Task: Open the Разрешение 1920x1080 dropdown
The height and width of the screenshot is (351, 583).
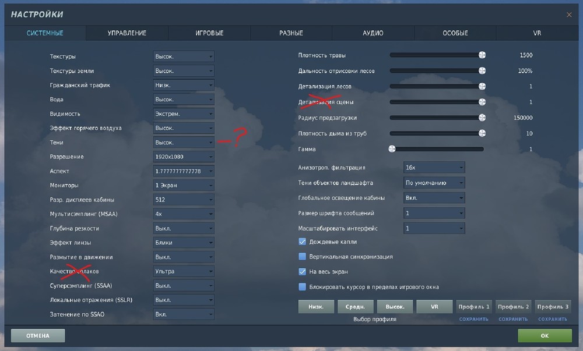Action: pos(183,157)
